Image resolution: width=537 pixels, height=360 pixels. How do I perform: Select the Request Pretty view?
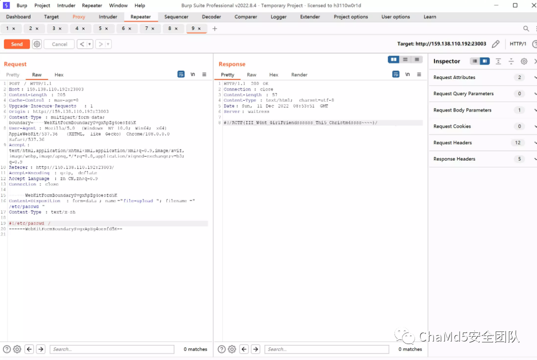(x=12, y=74)
